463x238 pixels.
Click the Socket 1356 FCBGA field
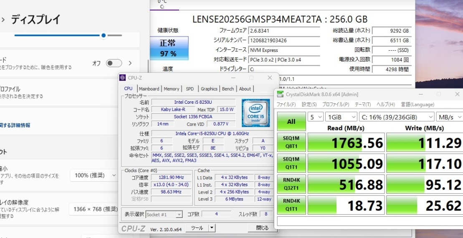pyautogui.click(x=193, y=116)
